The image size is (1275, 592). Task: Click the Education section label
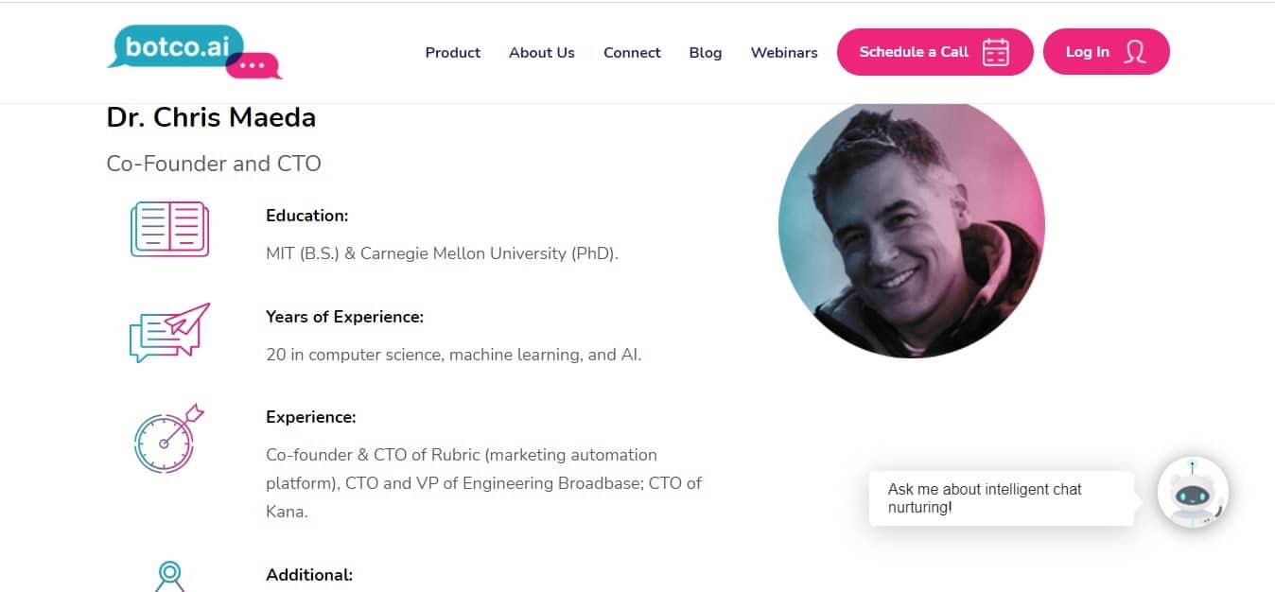click(x=307, y=216)
